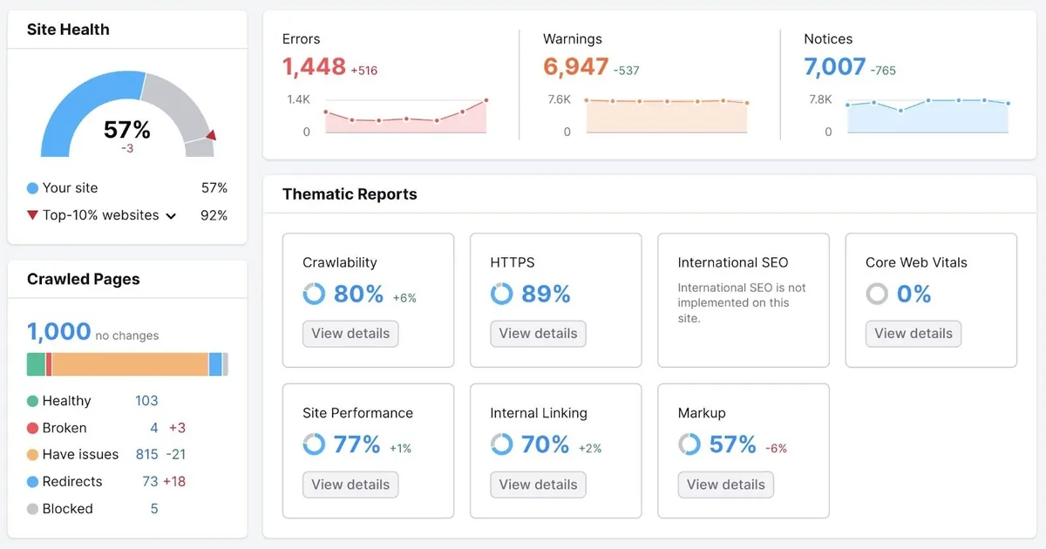Click the red Top-10% websites triangle marker
The height and width of the screenshot is (549, 1046).
[32, 215]
